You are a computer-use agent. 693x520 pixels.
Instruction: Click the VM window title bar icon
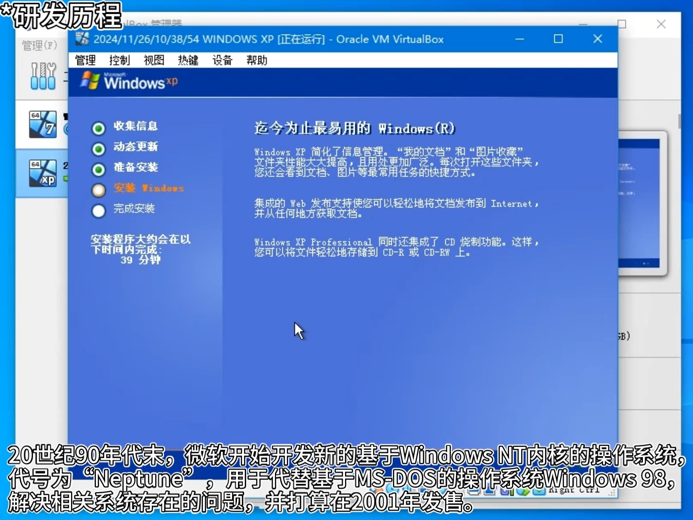[x=82, y=39]
